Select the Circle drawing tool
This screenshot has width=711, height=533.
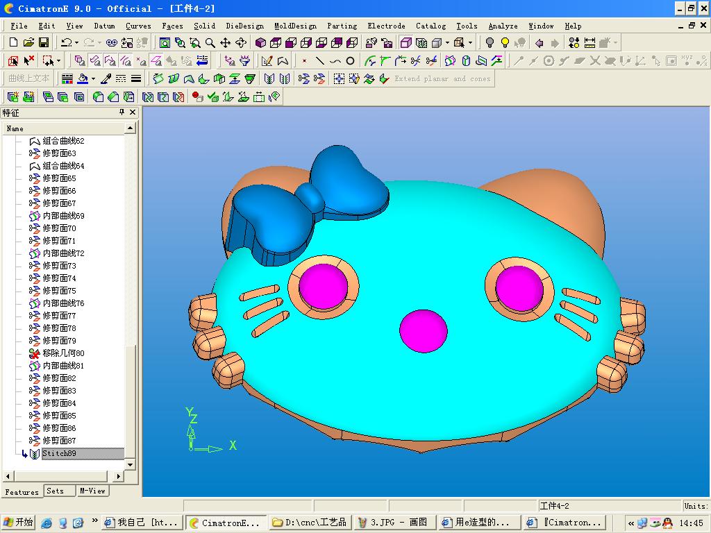point(350,61)
